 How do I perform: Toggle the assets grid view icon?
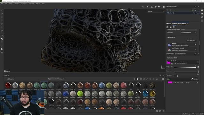(163, 79)
